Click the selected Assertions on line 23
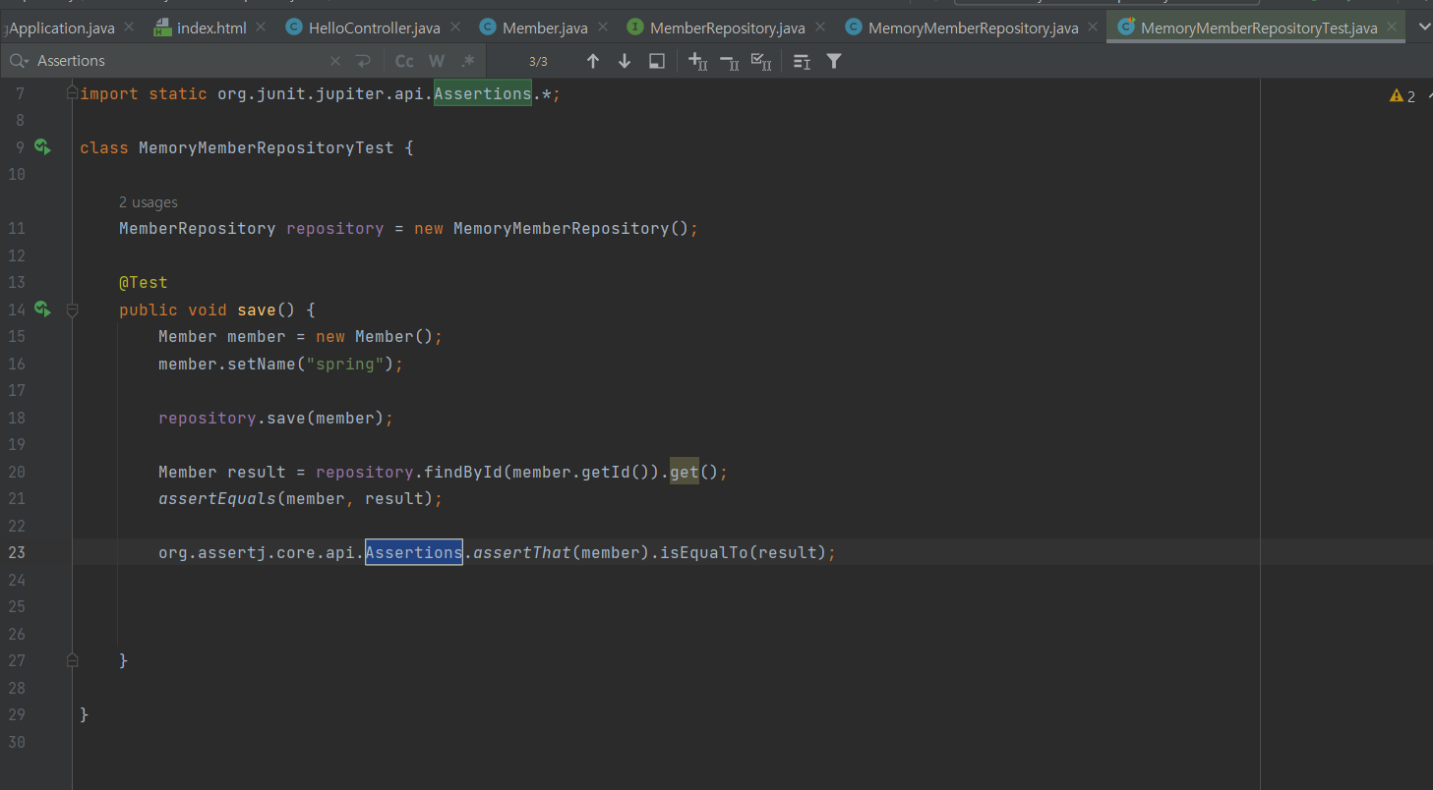This screenshot has width=1433, height=790. pyautogui.click(x=414, y=552)
